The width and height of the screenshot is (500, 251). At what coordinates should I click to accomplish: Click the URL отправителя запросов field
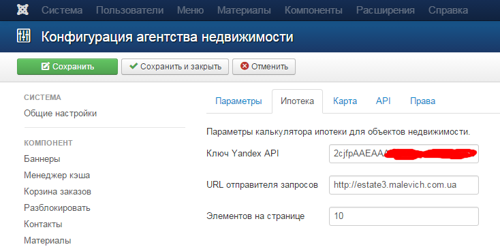point(404,185)
